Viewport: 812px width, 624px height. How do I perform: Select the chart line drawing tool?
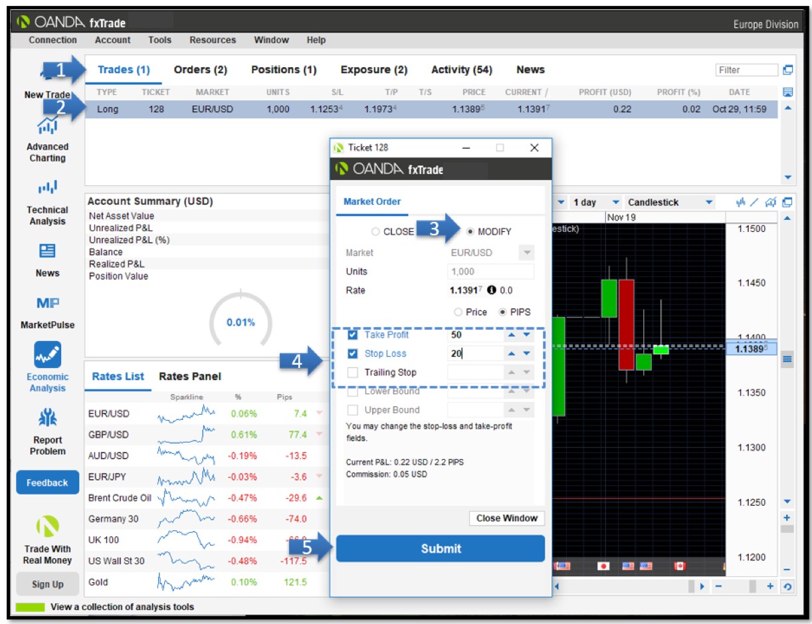pyautogui.click(x=756, y=202)
